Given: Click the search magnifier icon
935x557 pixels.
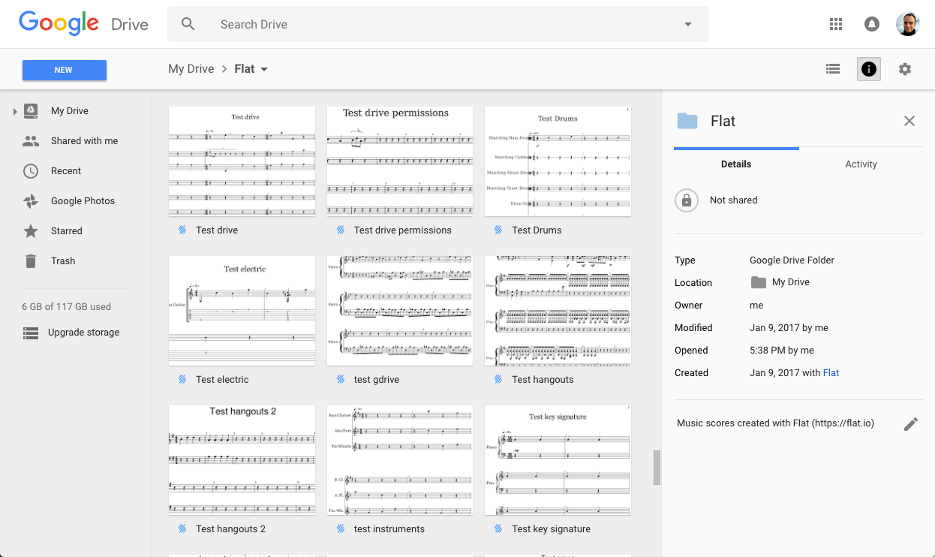Looking at the screenshot, I should click(x=188, y=24).
